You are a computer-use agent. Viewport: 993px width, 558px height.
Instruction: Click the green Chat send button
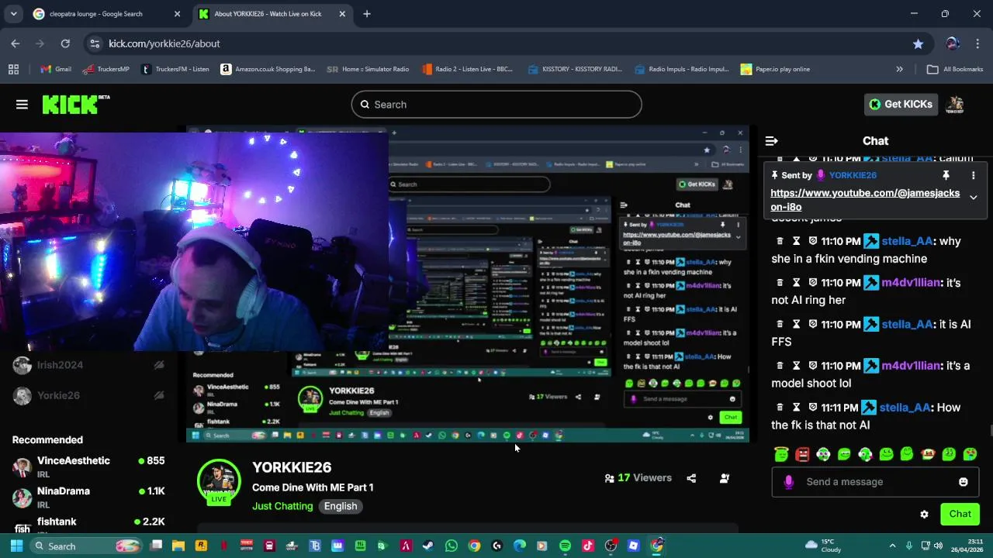click(x=960, y=514)
